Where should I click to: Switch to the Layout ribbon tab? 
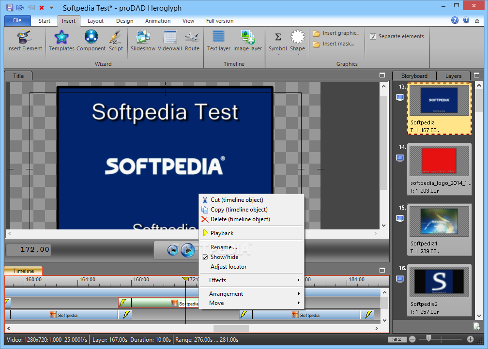tap(95, 21)
